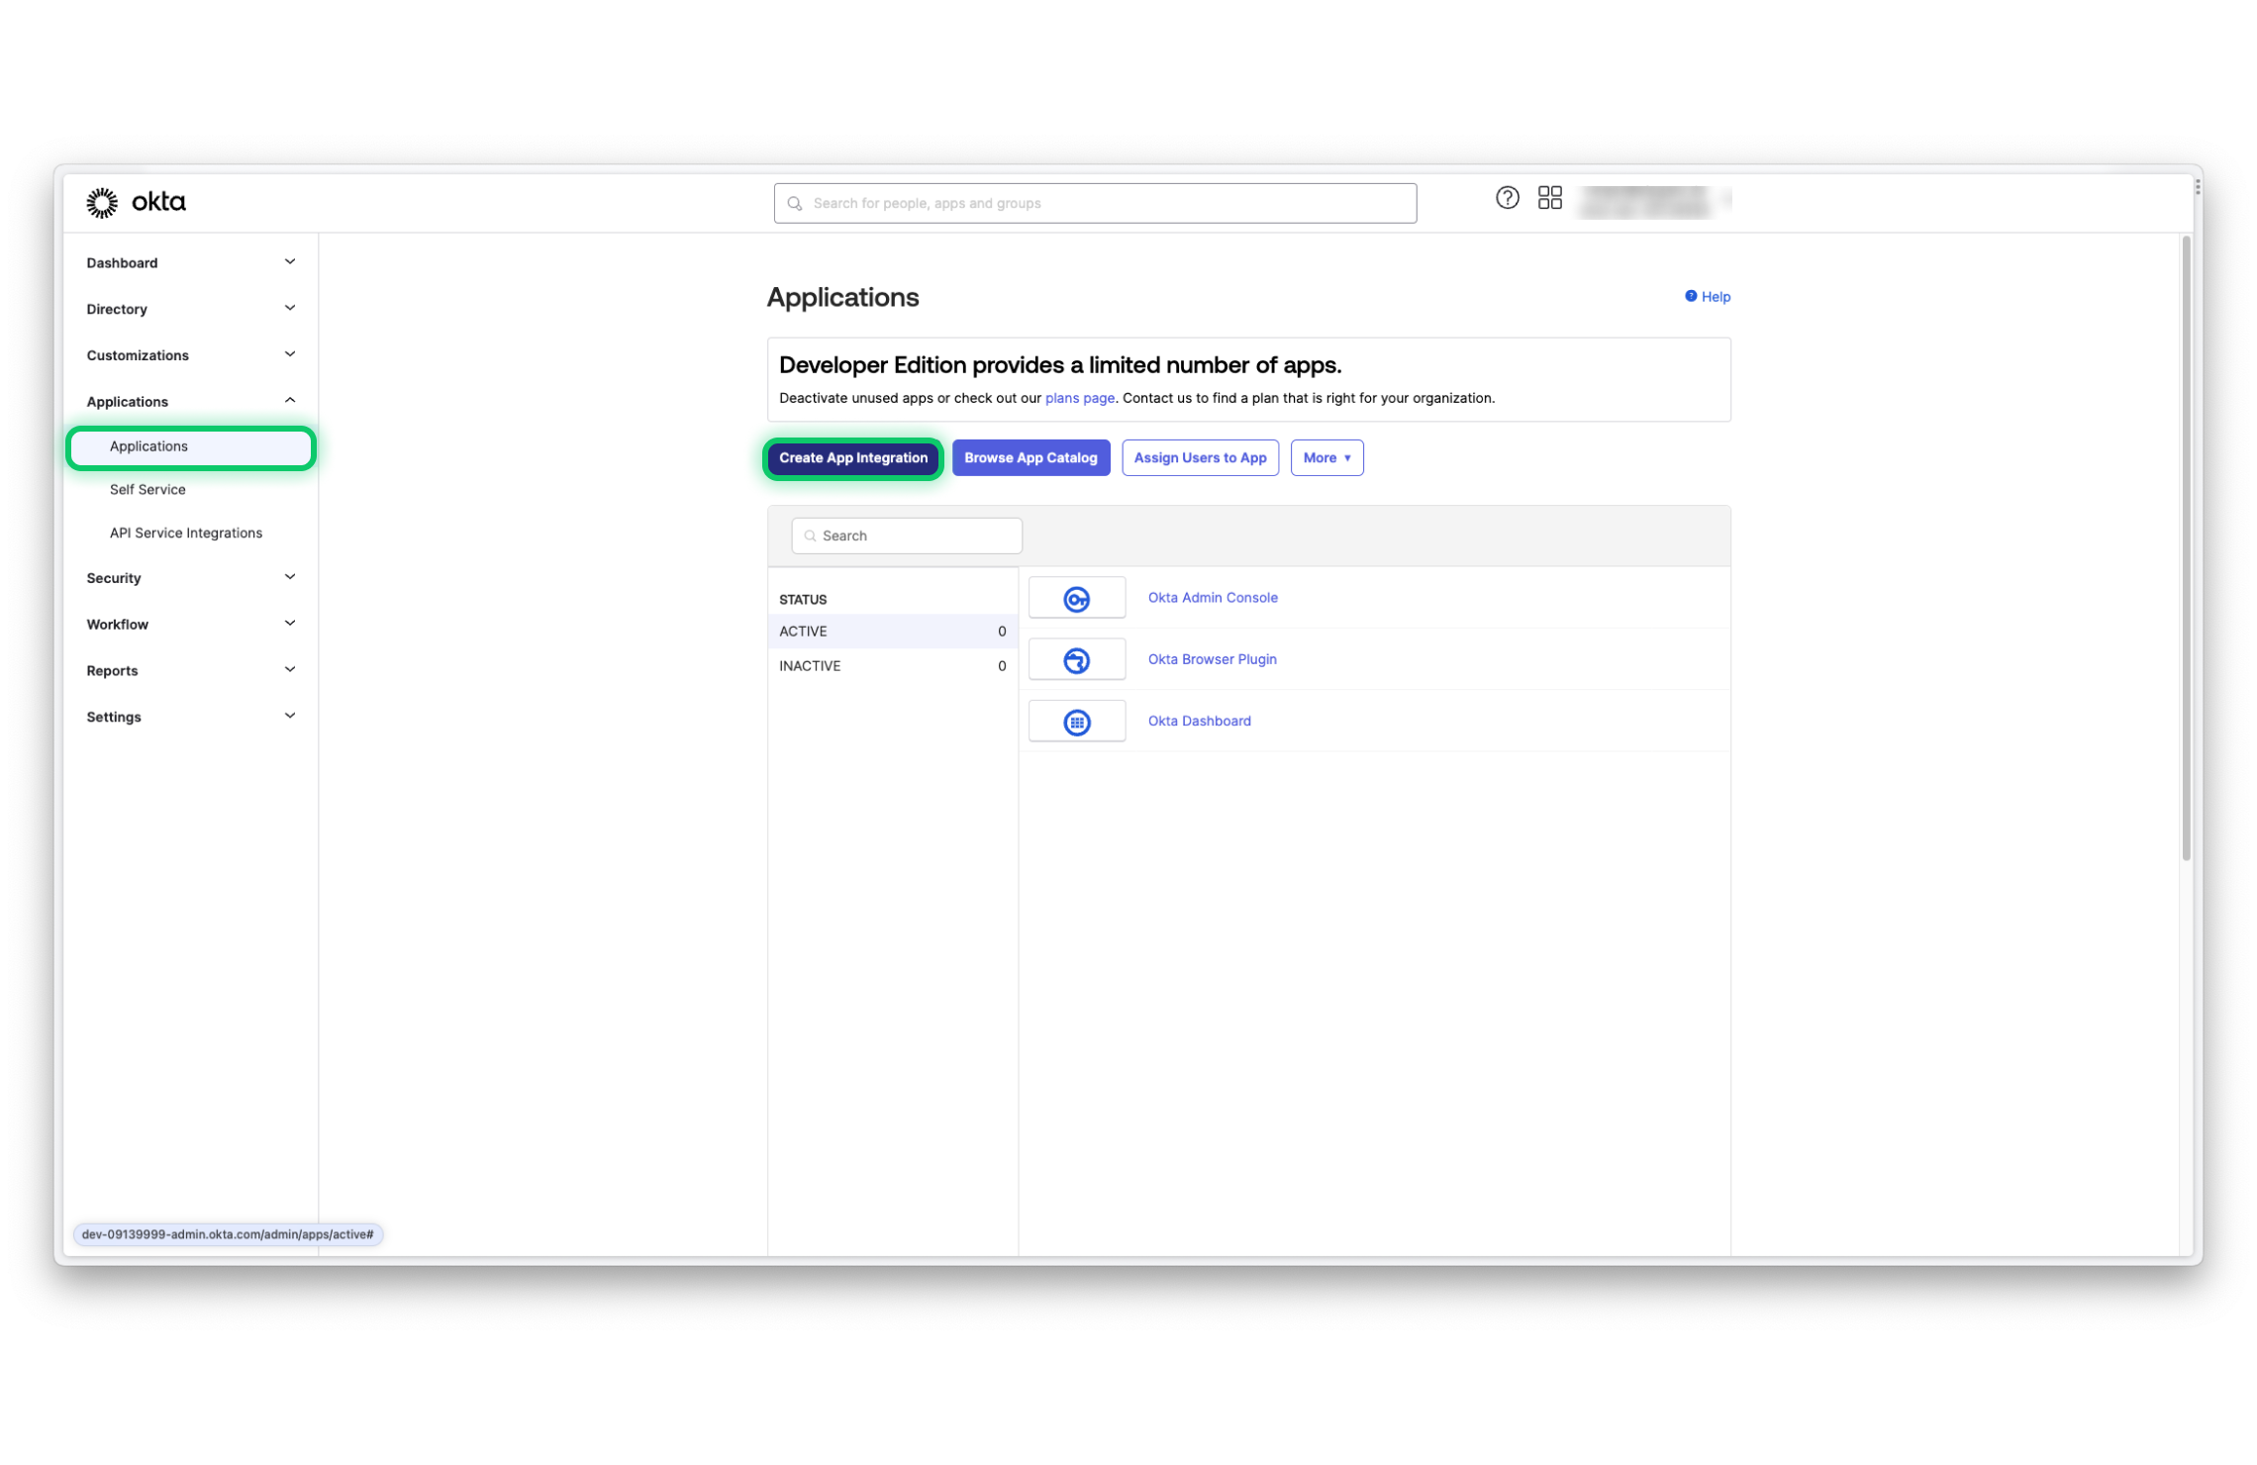Open the plans page link
Viewport: 2257px width, 1465px height.
1079,398
